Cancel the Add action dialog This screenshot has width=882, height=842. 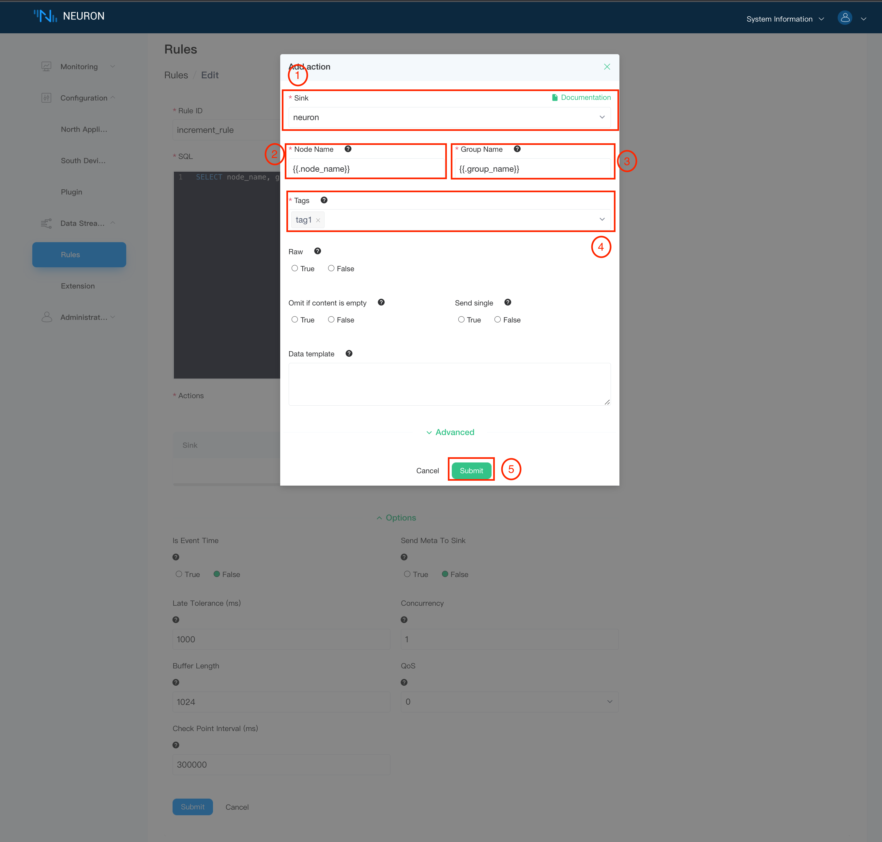[427, 470]
